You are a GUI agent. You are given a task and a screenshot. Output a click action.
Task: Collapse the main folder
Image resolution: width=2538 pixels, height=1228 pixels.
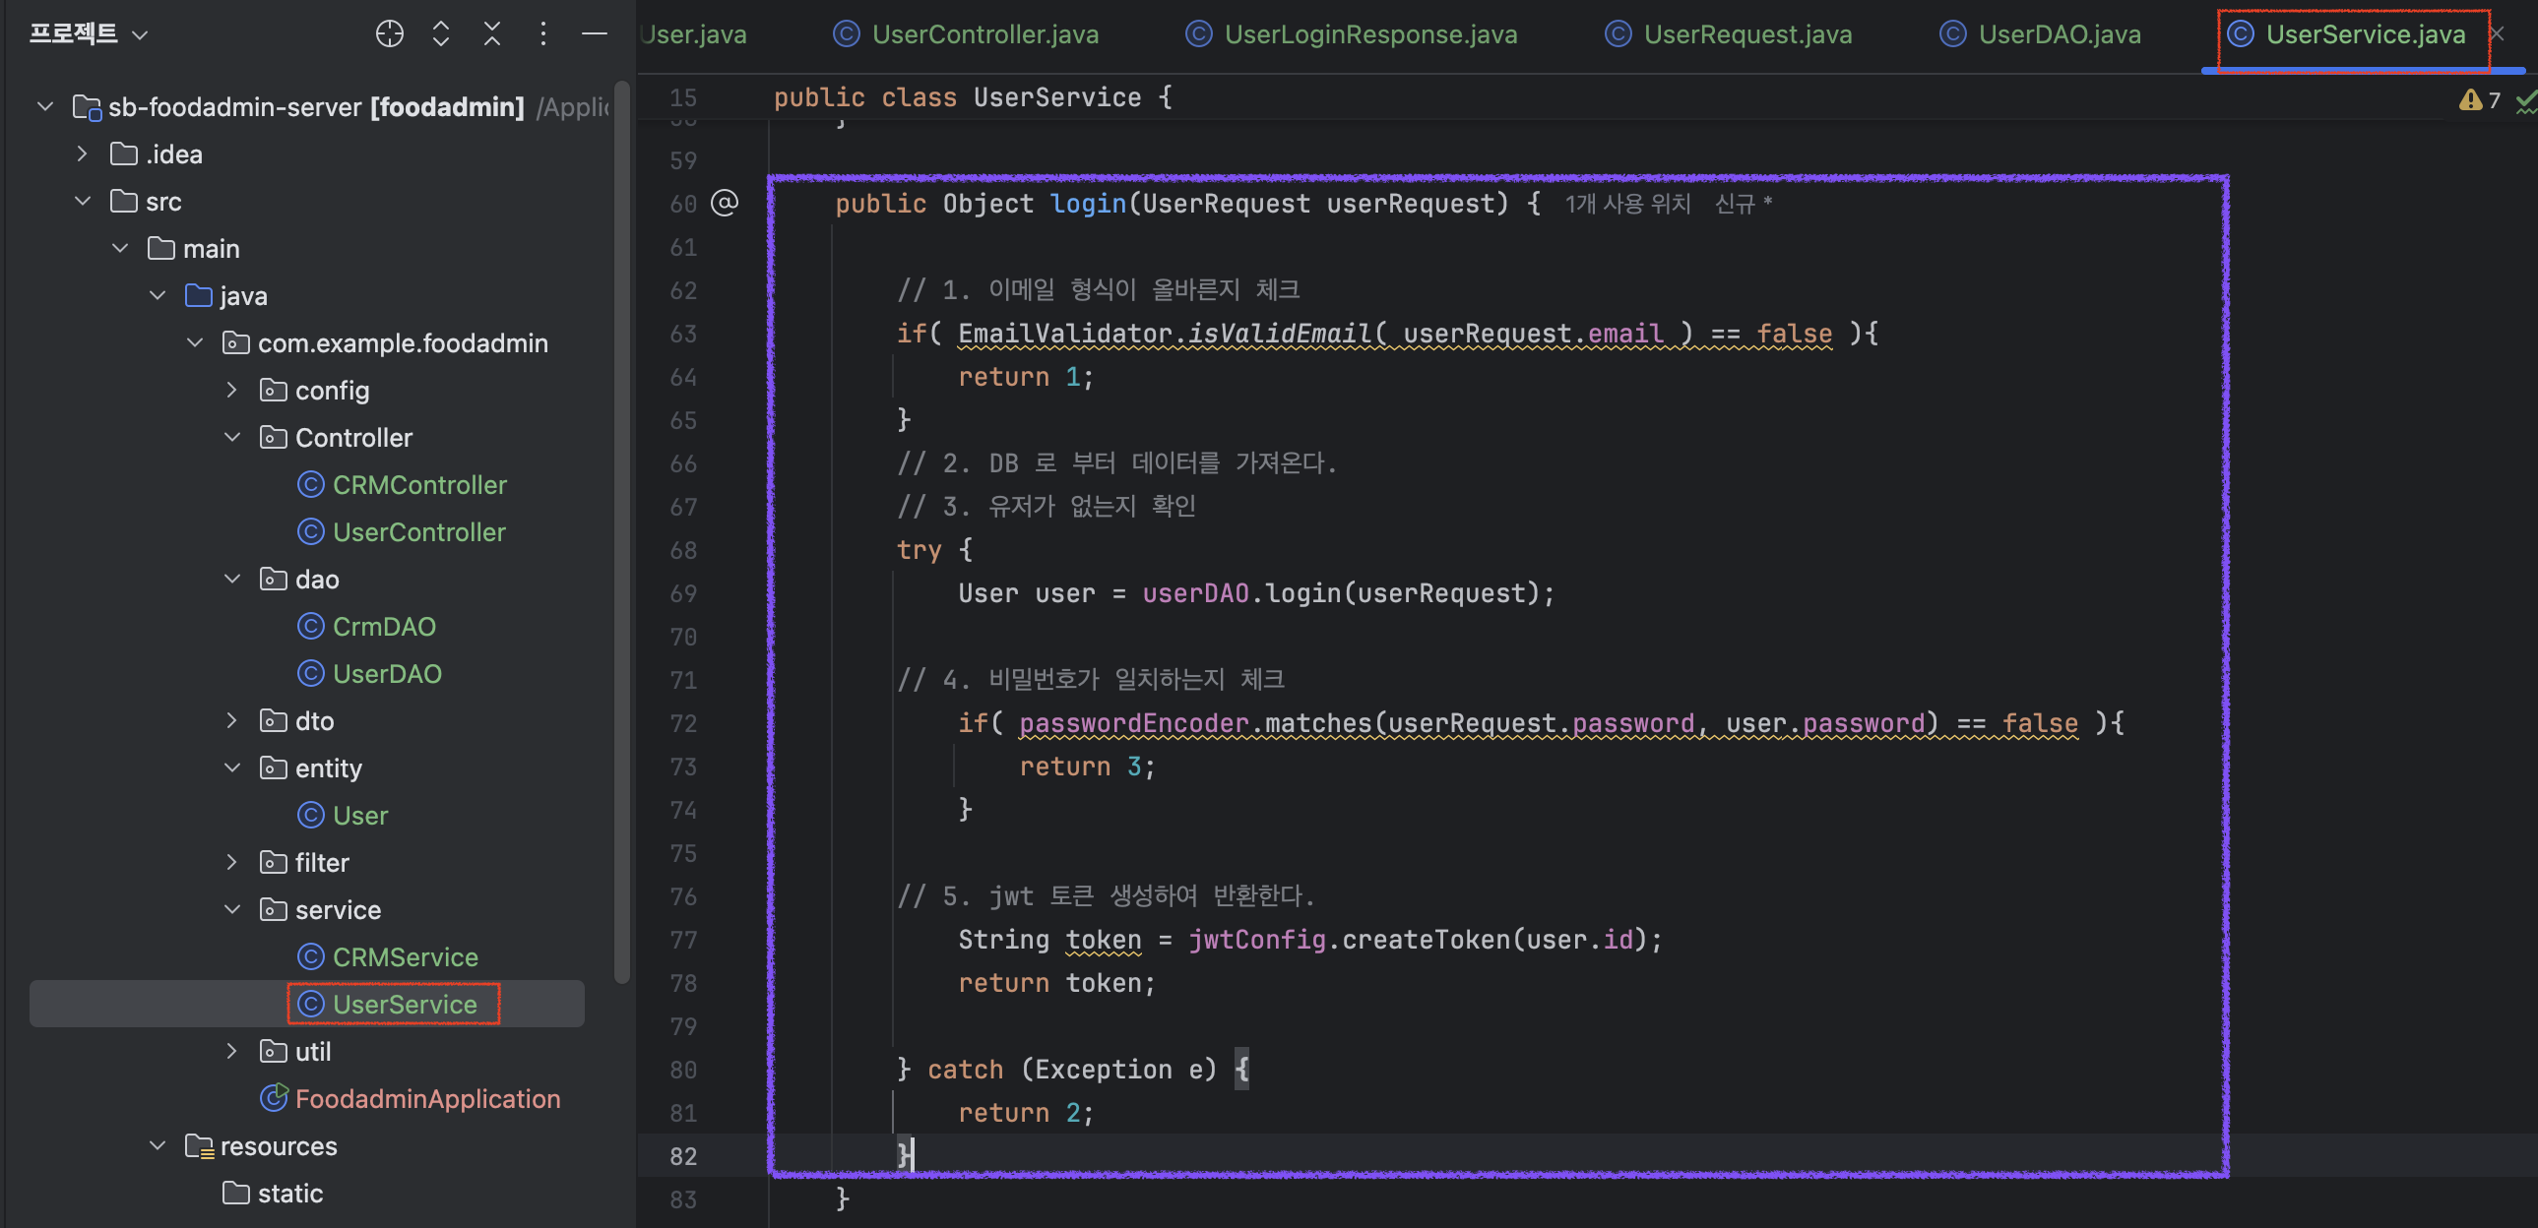[119, 248]
